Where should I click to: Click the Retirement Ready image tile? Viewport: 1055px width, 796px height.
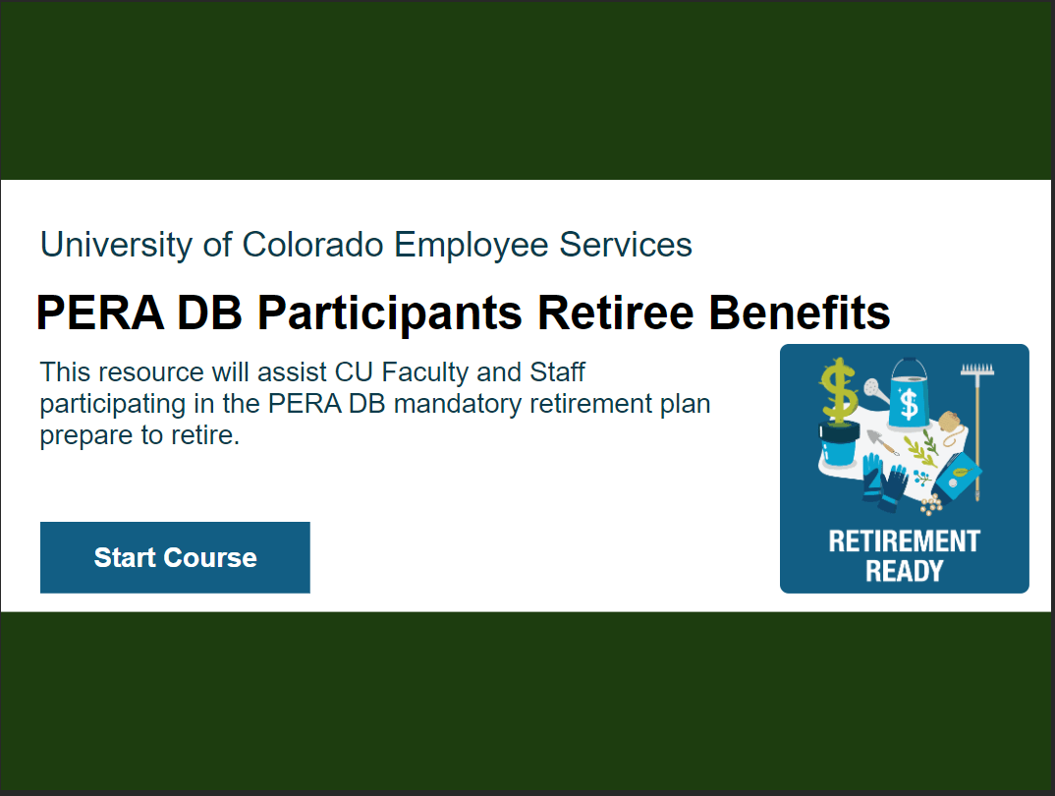(905, 469)
